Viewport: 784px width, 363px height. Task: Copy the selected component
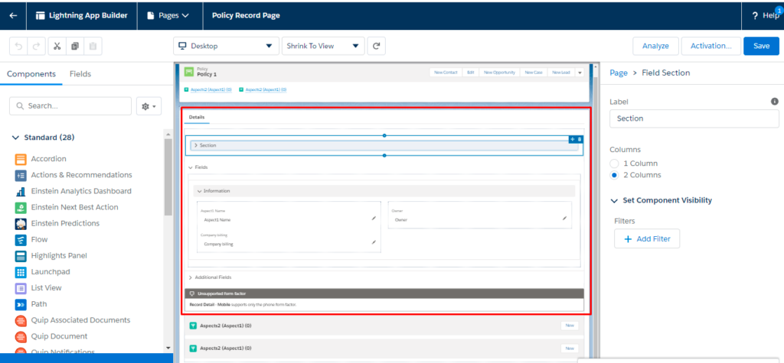pyautogui.click(x=75, y=46)
